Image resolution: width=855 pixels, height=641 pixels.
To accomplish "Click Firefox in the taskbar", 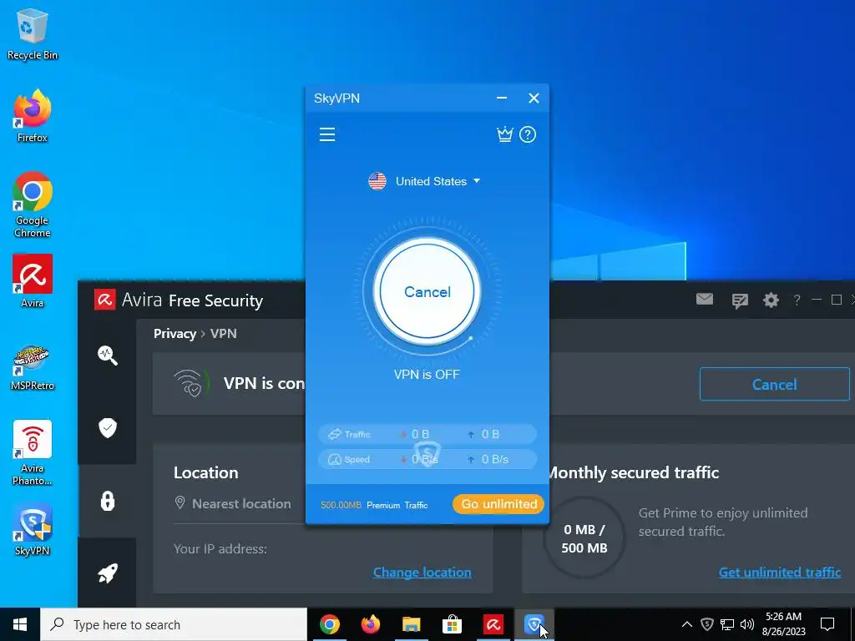I will click(371, 624).
